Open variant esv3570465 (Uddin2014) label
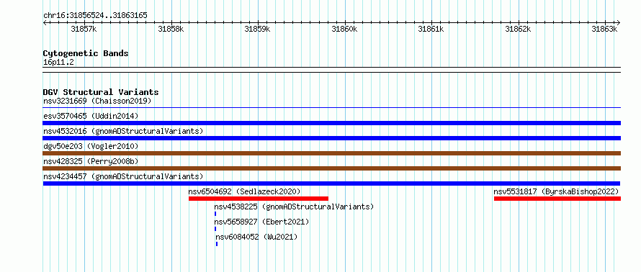This screenshot has height=272, width=641. 91,116
